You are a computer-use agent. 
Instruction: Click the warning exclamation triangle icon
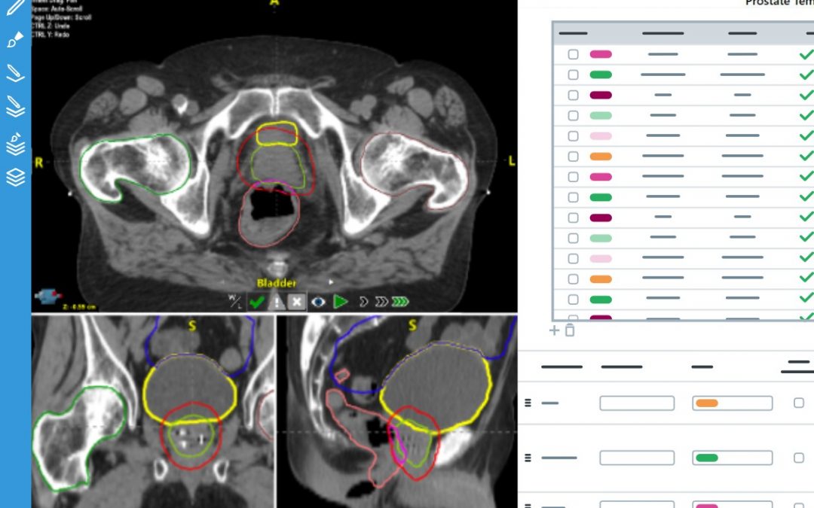[x=277, y=302]
